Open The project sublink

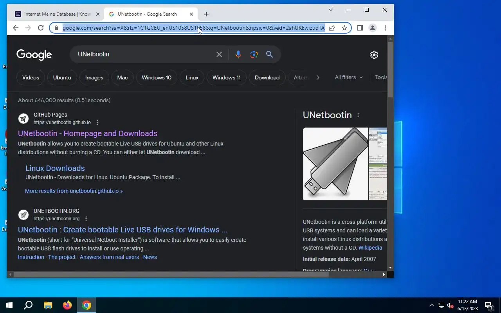coord(62,257)
